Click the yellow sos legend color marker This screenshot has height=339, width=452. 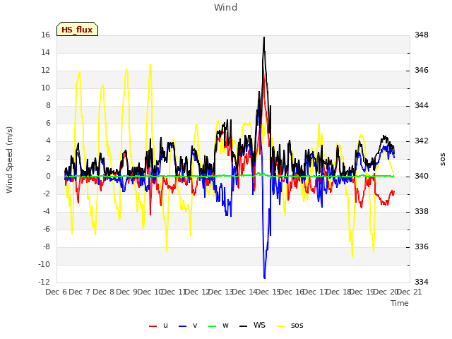[x=281, y=326]
